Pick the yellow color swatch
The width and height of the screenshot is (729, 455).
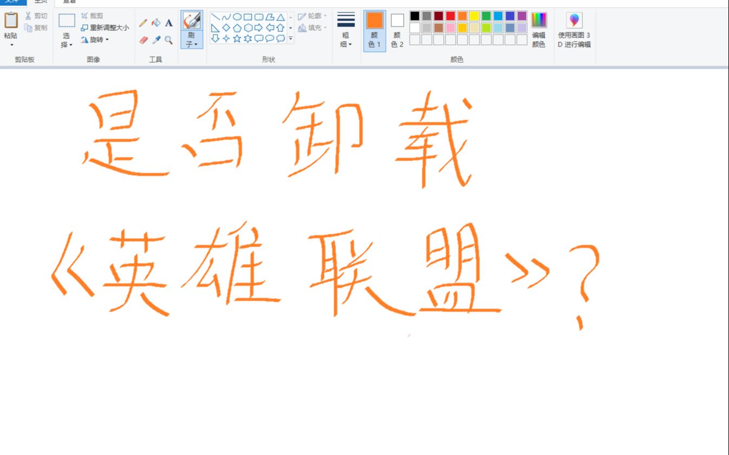pos(474,16)
